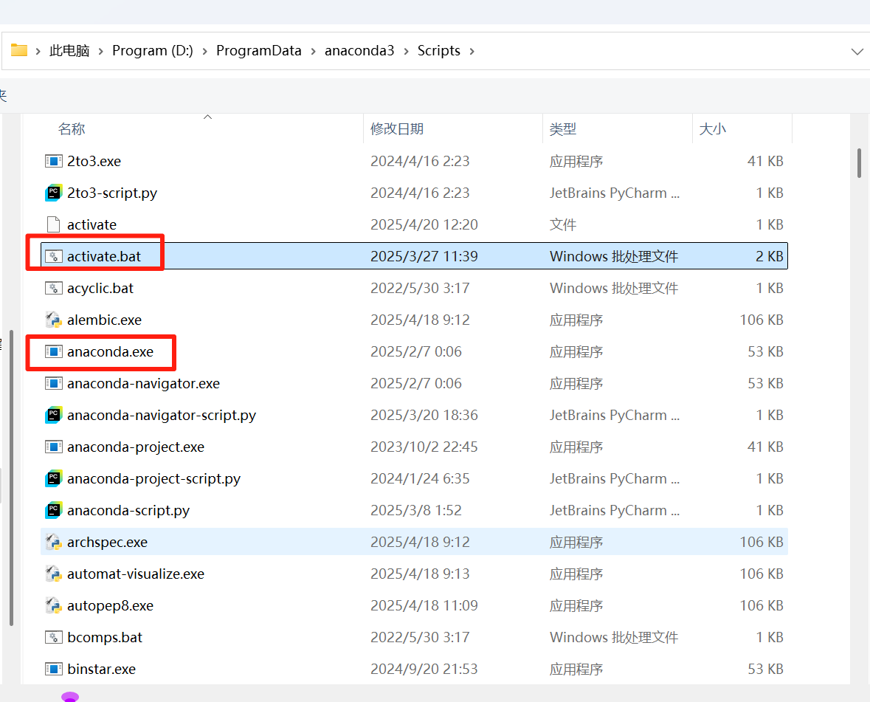Select the file name alembic.exe
Screen dimensions: 870x702
pyautogui.click(x=104, y=320)
